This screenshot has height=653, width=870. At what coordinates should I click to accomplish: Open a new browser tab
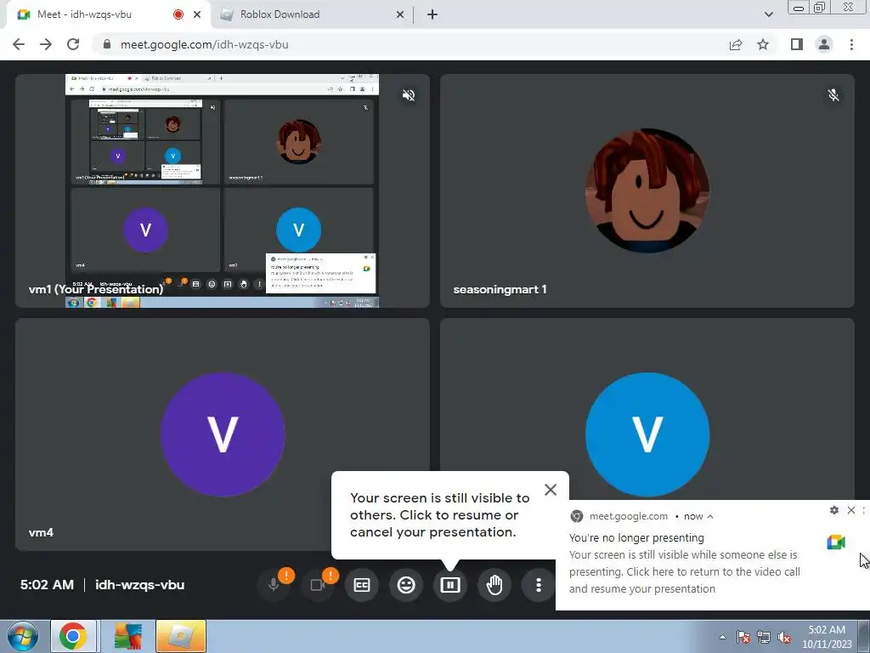[x=432, y=14]
